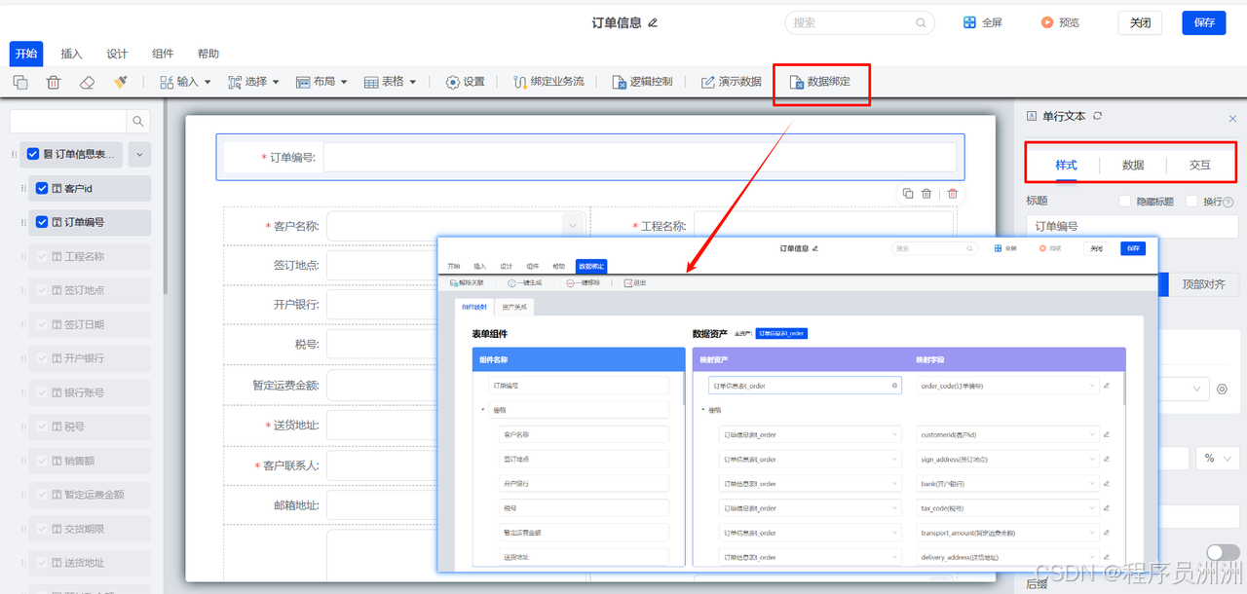Use the format painter brush icon
This screenshot has height=594, width=1247.
120,83
